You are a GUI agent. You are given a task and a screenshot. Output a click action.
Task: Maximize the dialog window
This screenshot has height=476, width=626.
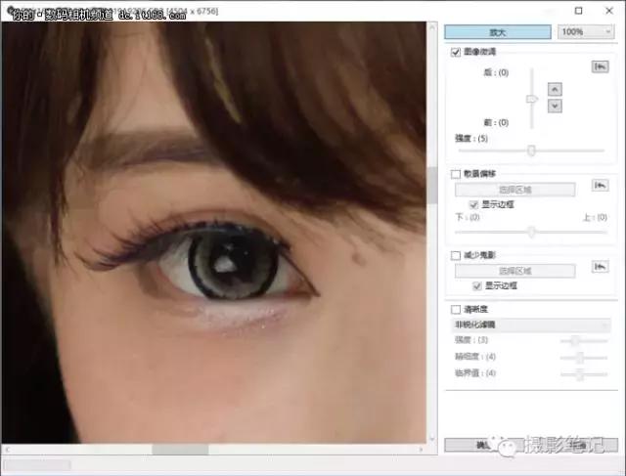(x=578, y=11)
